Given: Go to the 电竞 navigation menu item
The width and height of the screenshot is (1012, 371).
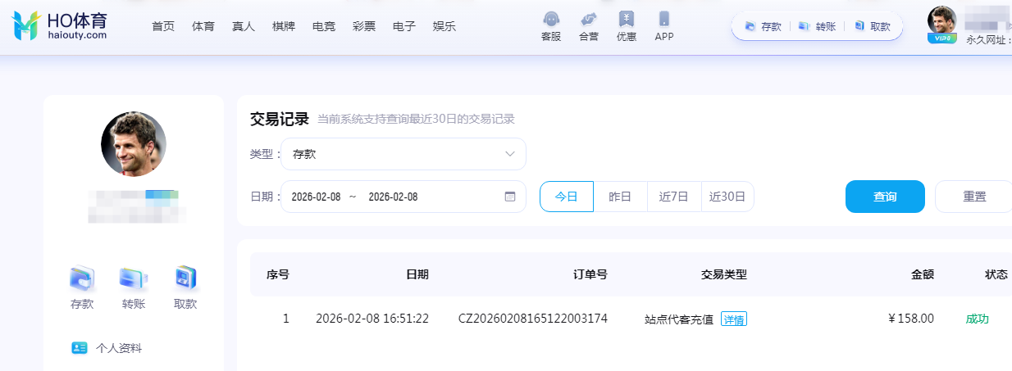Looking at the screenshot, I should pos(324,26).
